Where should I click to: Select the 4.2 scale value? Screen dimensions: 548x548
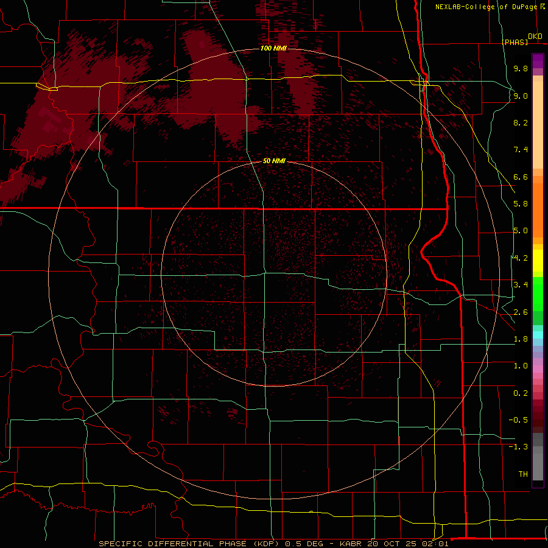(521, 258)
